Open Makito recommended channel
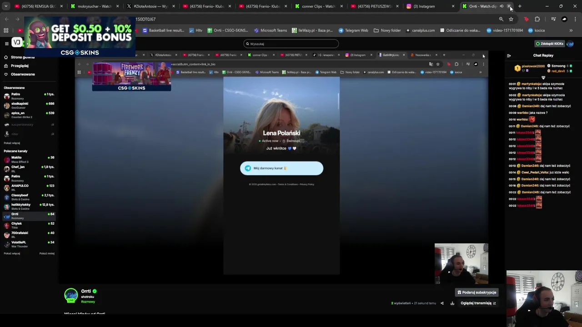582x327 pixels. tap(29, 159)
